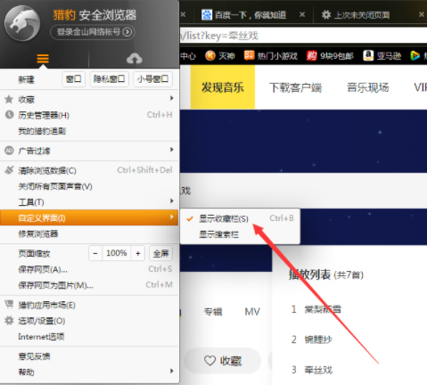Click the gear favicon on 上次未关闭页面 tab
Viewport: 427px width, 385px height.
tap(326, 14)
